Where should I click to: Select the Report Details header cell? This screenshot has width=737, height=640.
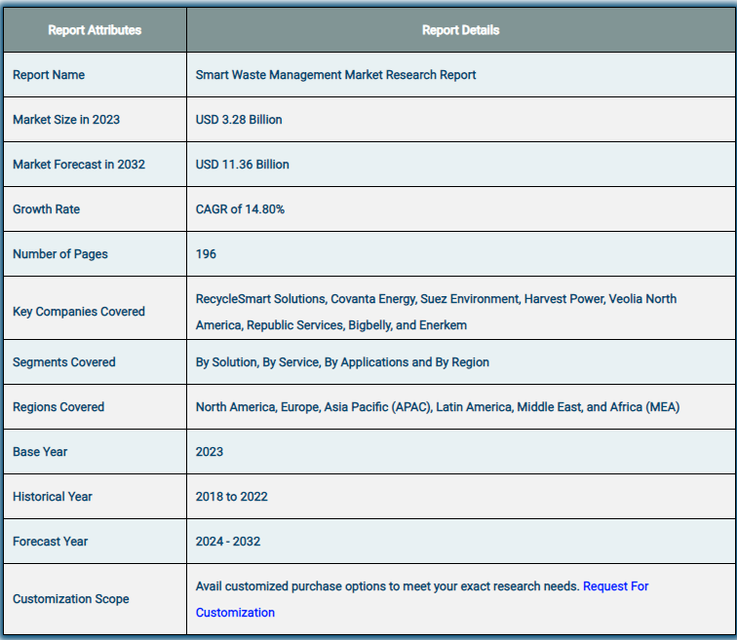coord(460,30)
